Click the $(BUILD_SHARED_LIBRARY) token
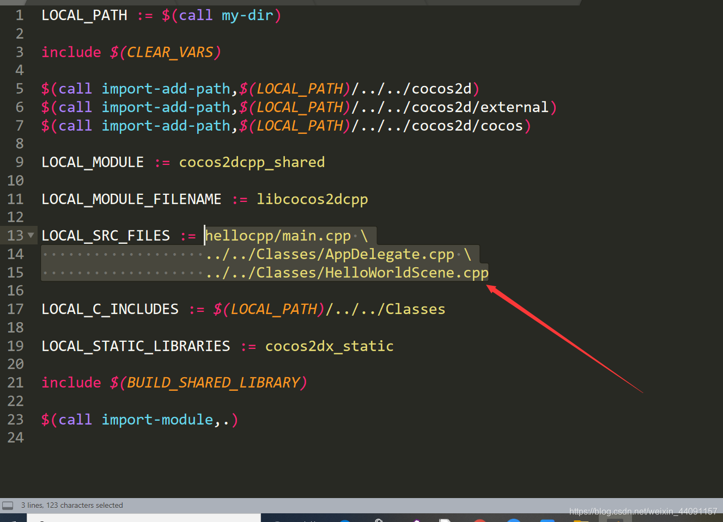 point(209,383)
